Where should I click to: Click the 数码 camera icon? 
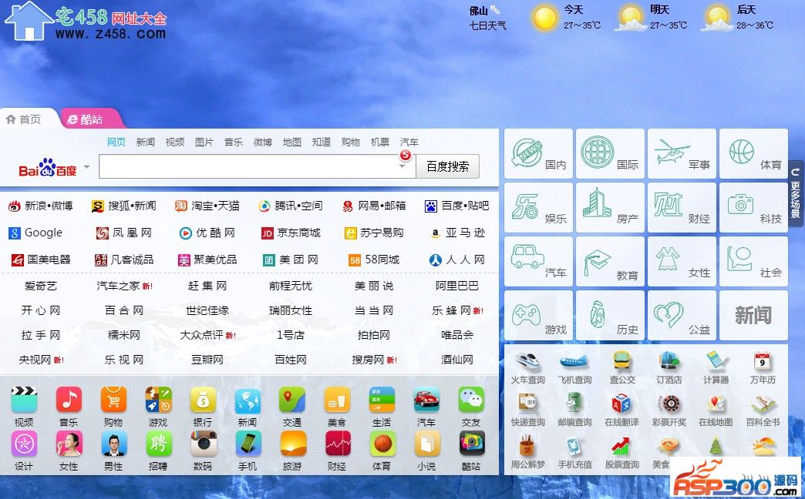click(x=203, y=444)
